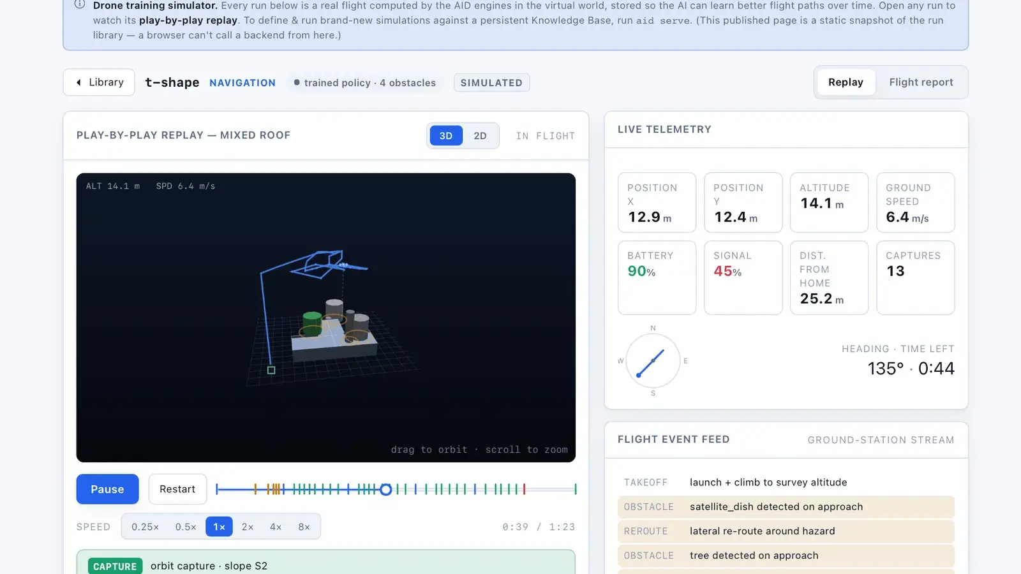1021x574 pixels.
Task: Click the timeline playhead circle
Action: coord(385,489)
